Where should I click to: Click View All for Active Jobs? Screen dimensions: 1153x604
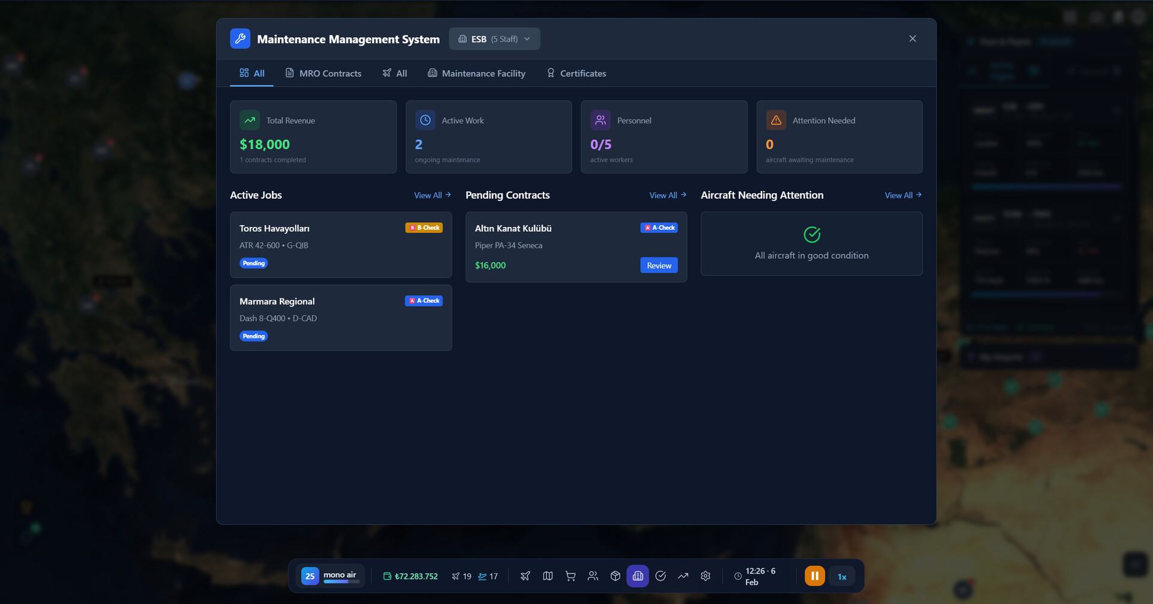pyautogui.click(x=432, y=195)
